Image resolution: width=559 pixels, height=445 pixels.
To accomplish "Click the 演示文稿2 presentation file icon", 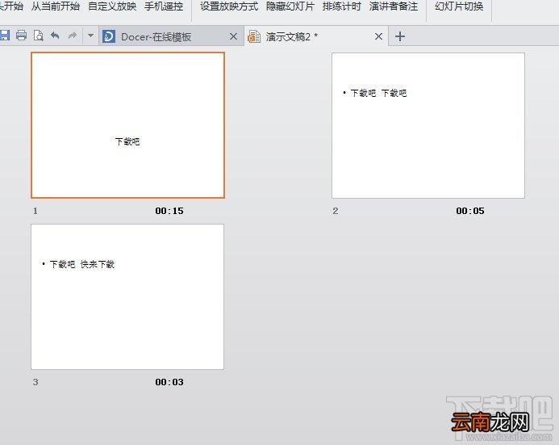I will (x=254, y=36).
